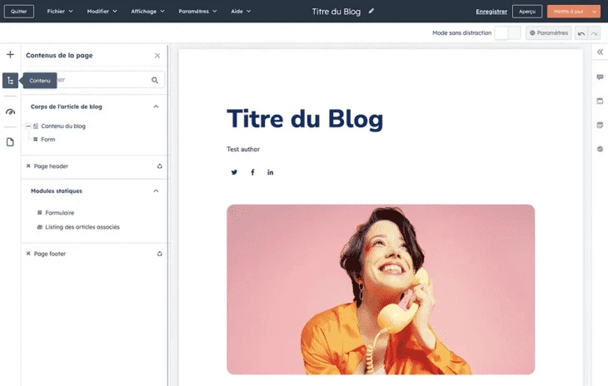Collapse Corps de l'article de blog section

[x=156, y=106]
